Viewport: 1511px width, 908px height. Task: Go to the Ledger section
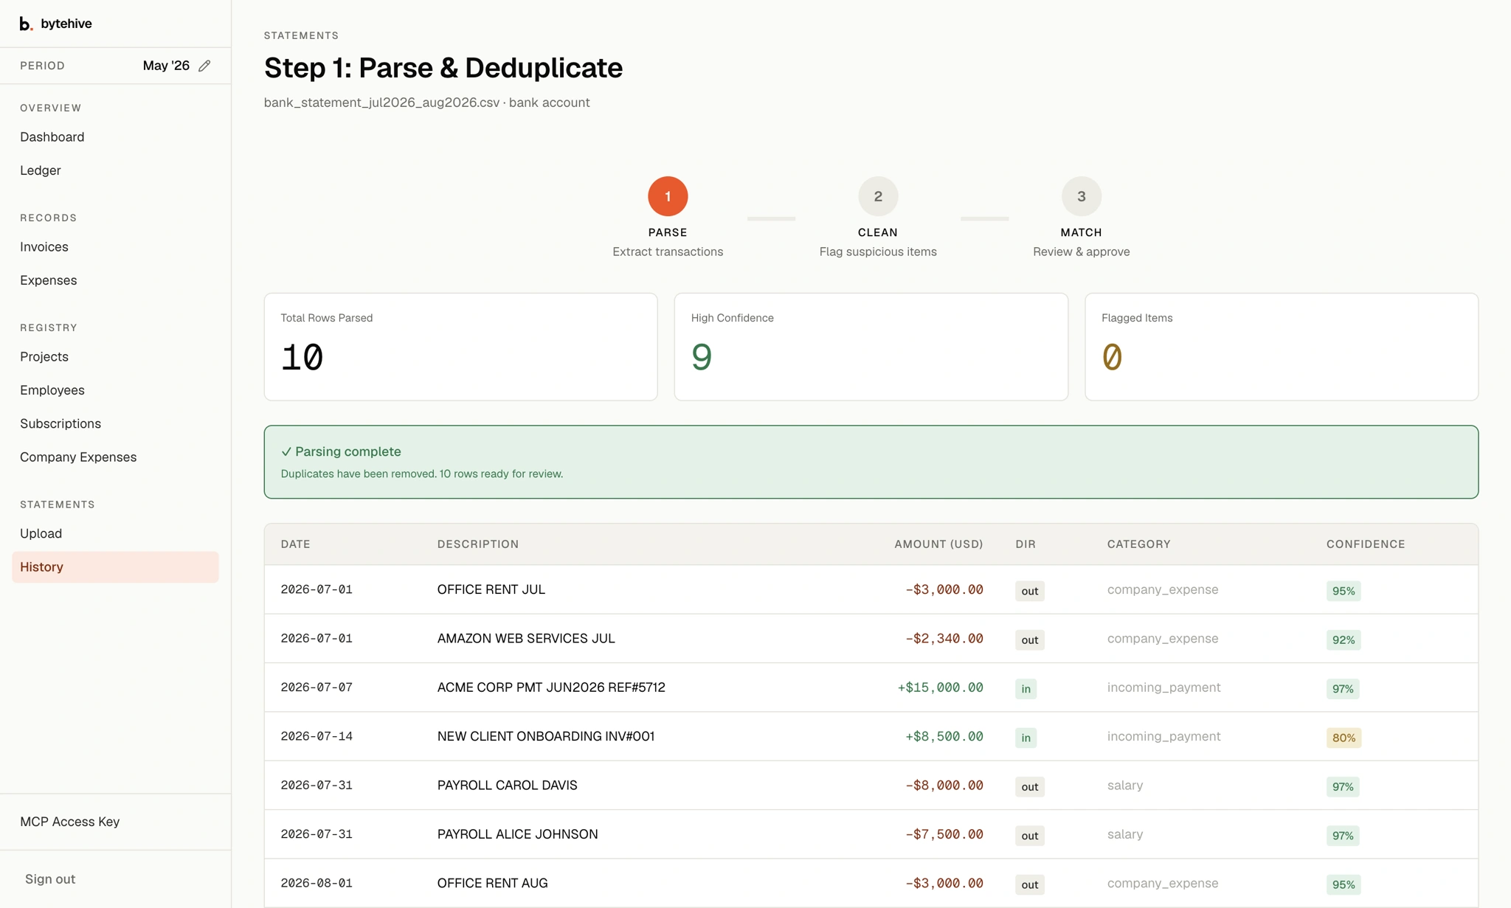click(x=41, y=170)
